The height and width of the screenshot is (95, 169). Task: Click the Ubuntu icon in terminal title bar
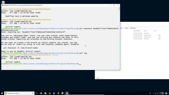(x=3, y=5)
